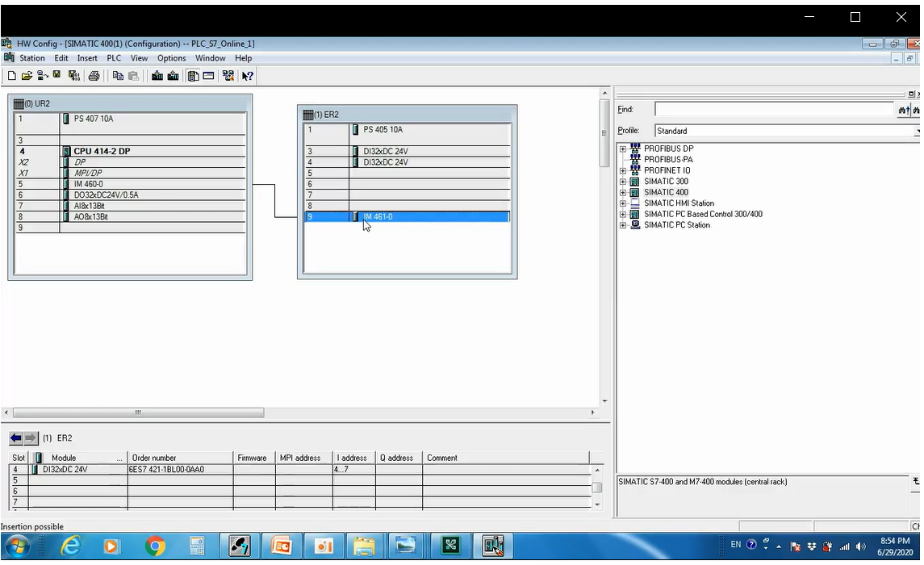Click the UR2 rack title icon
This screenshot has height=565, width=924.
(x=19, y=103)
